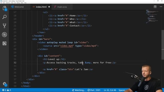Image resolution: width=164 pixels, height=92 pixels.
Task: Click the Port : 5501 live server item
Action: click(x=94, y=90)
